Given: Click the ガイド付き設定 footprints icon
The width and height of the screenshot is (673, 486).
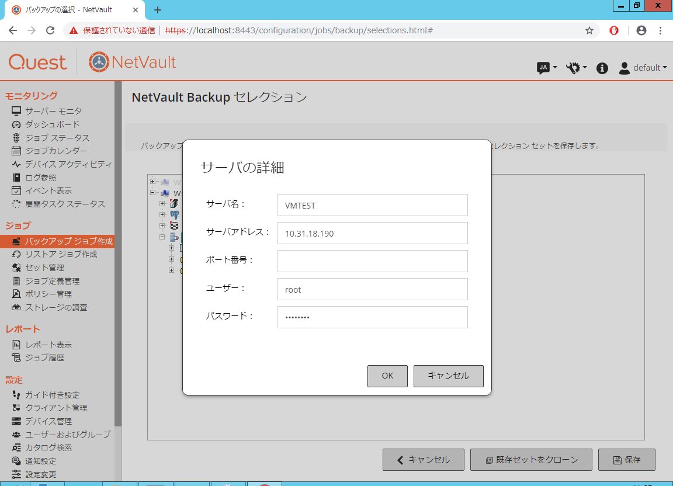Looking at the screenshot, I should click(x=16, y=394).
